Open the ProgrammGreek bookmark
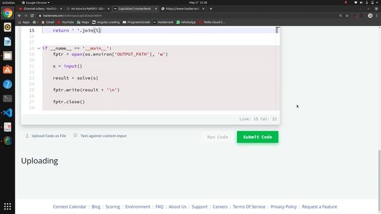The height and width of the screenshot is (214, 381). pos(136,22)
